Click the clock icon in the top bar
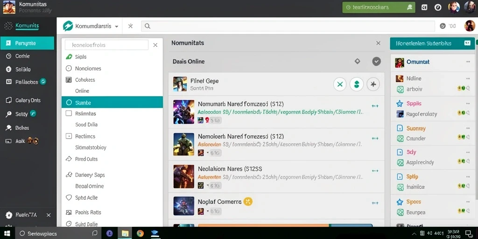Viewport: 478px width, 239px height. click(438, 7)
